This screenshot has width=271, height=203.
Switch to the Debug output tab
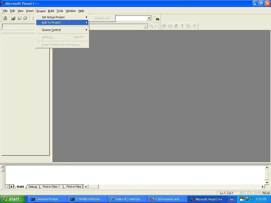(x=33, y=187)
